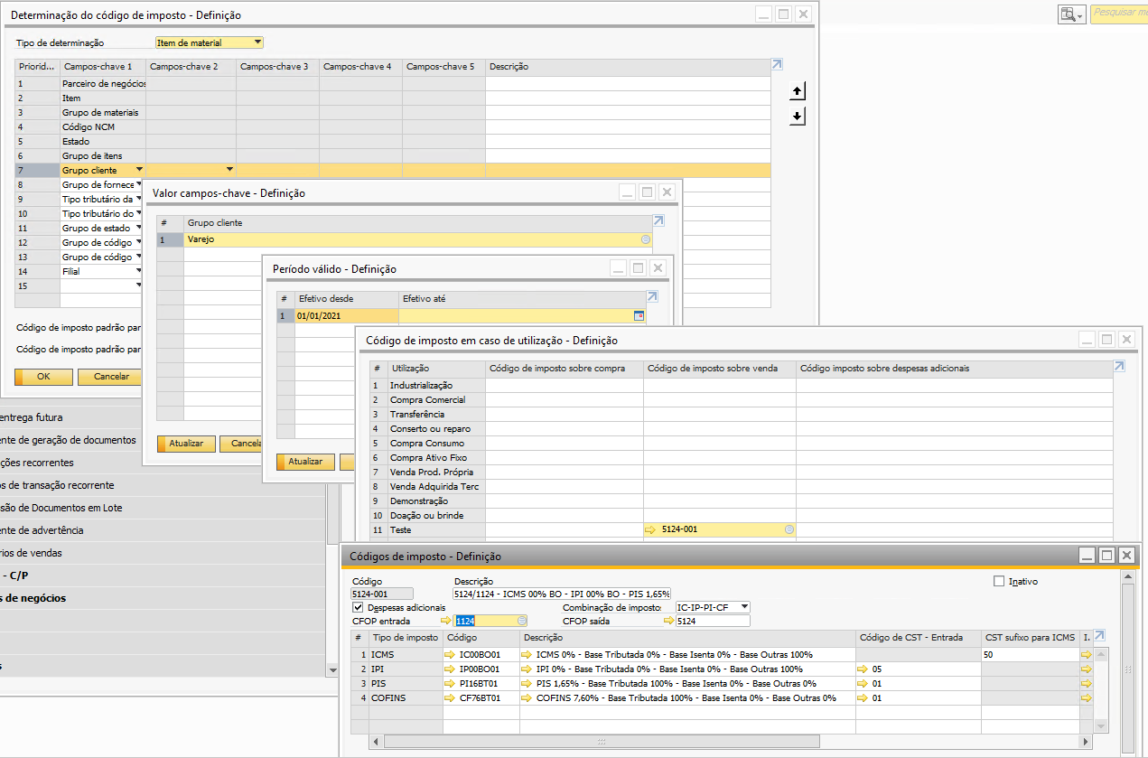Click the search magnifier icon at top

pos(1069,14)
